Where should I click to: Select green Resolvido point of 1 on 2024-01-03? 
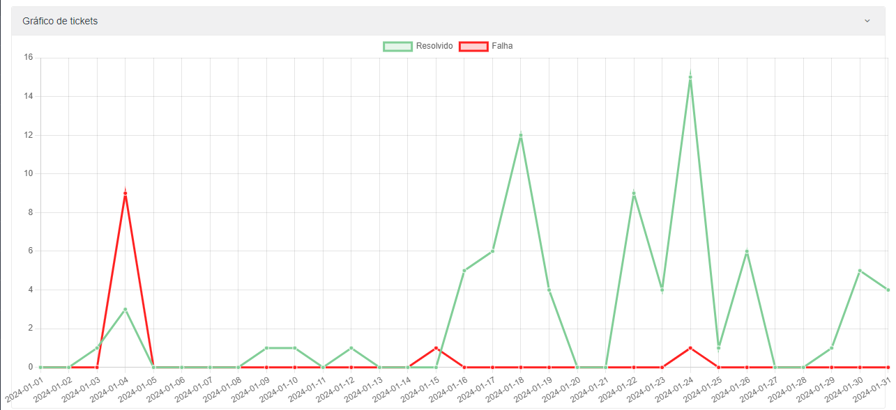97,347
